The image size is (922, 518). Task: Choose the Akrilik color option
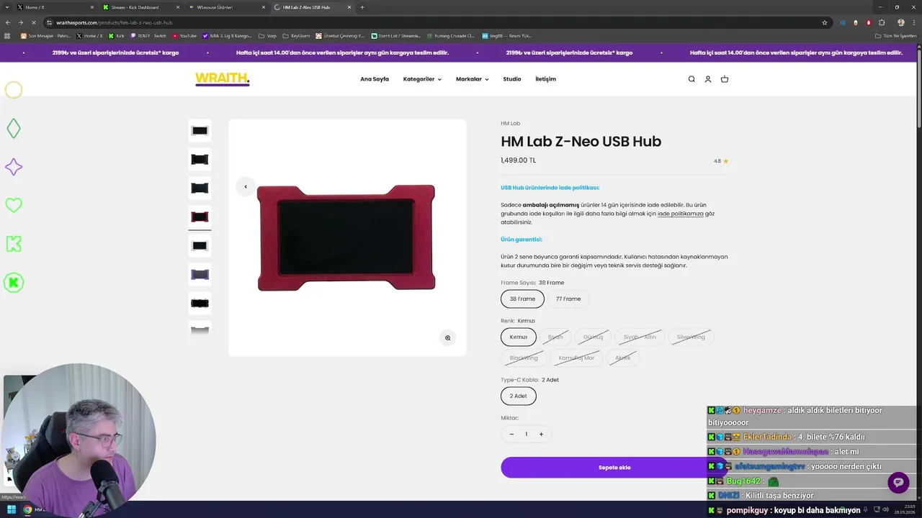tap(623, 358)
